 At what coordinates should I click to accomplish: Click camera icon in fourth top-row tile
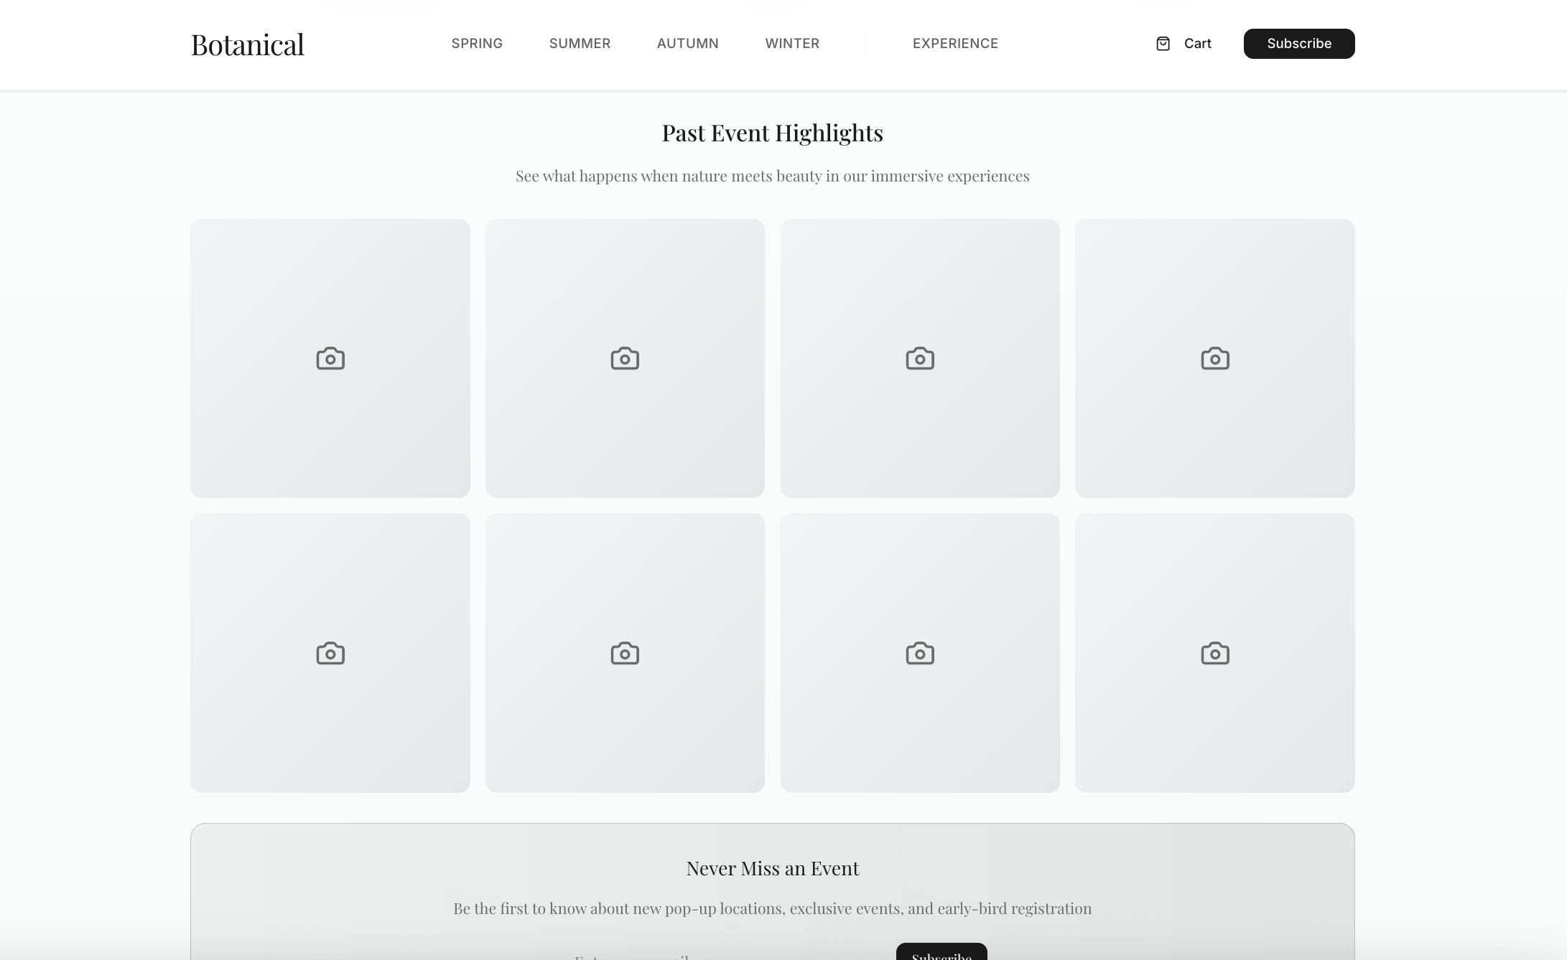pyautogui.click(x=1214, y=358)
